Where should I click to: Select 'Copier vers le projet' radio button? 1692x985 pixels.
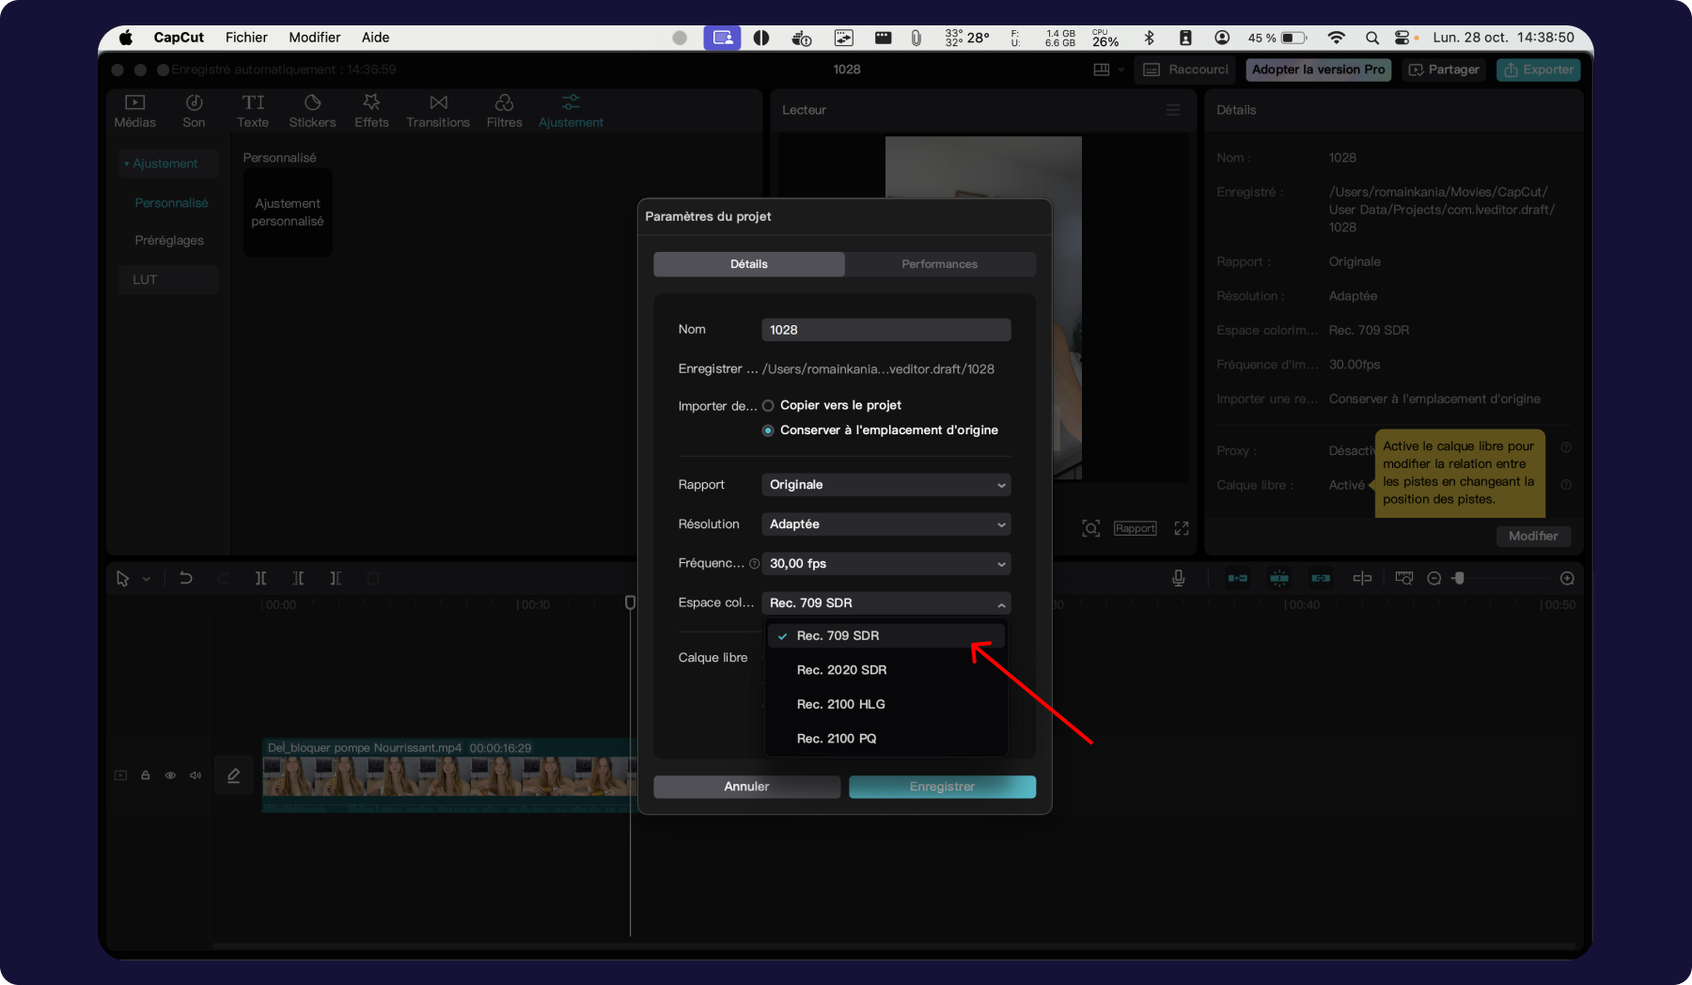click(x=768, y=405)
